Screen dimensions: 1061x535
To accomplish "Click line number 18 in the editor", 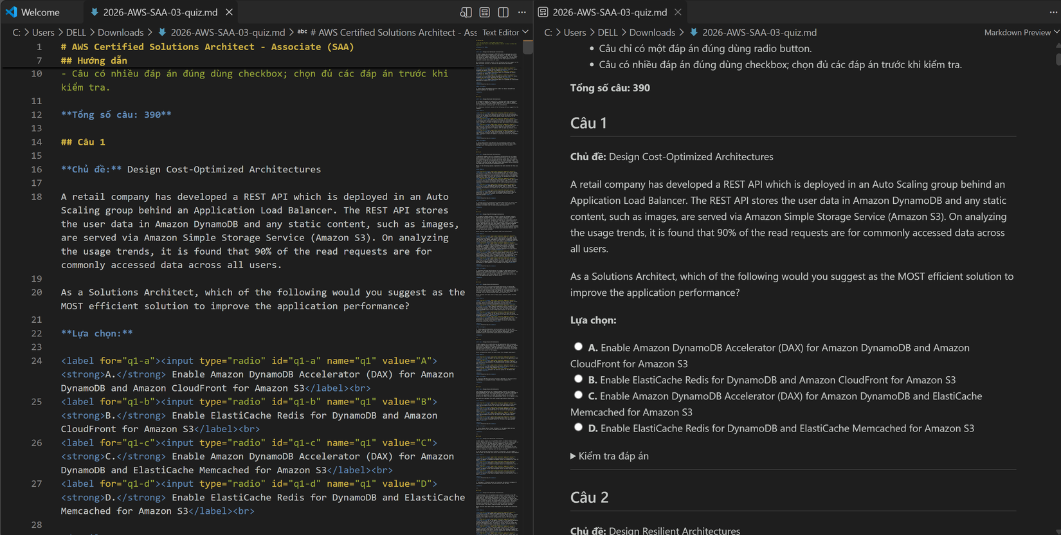I will 36,197.
